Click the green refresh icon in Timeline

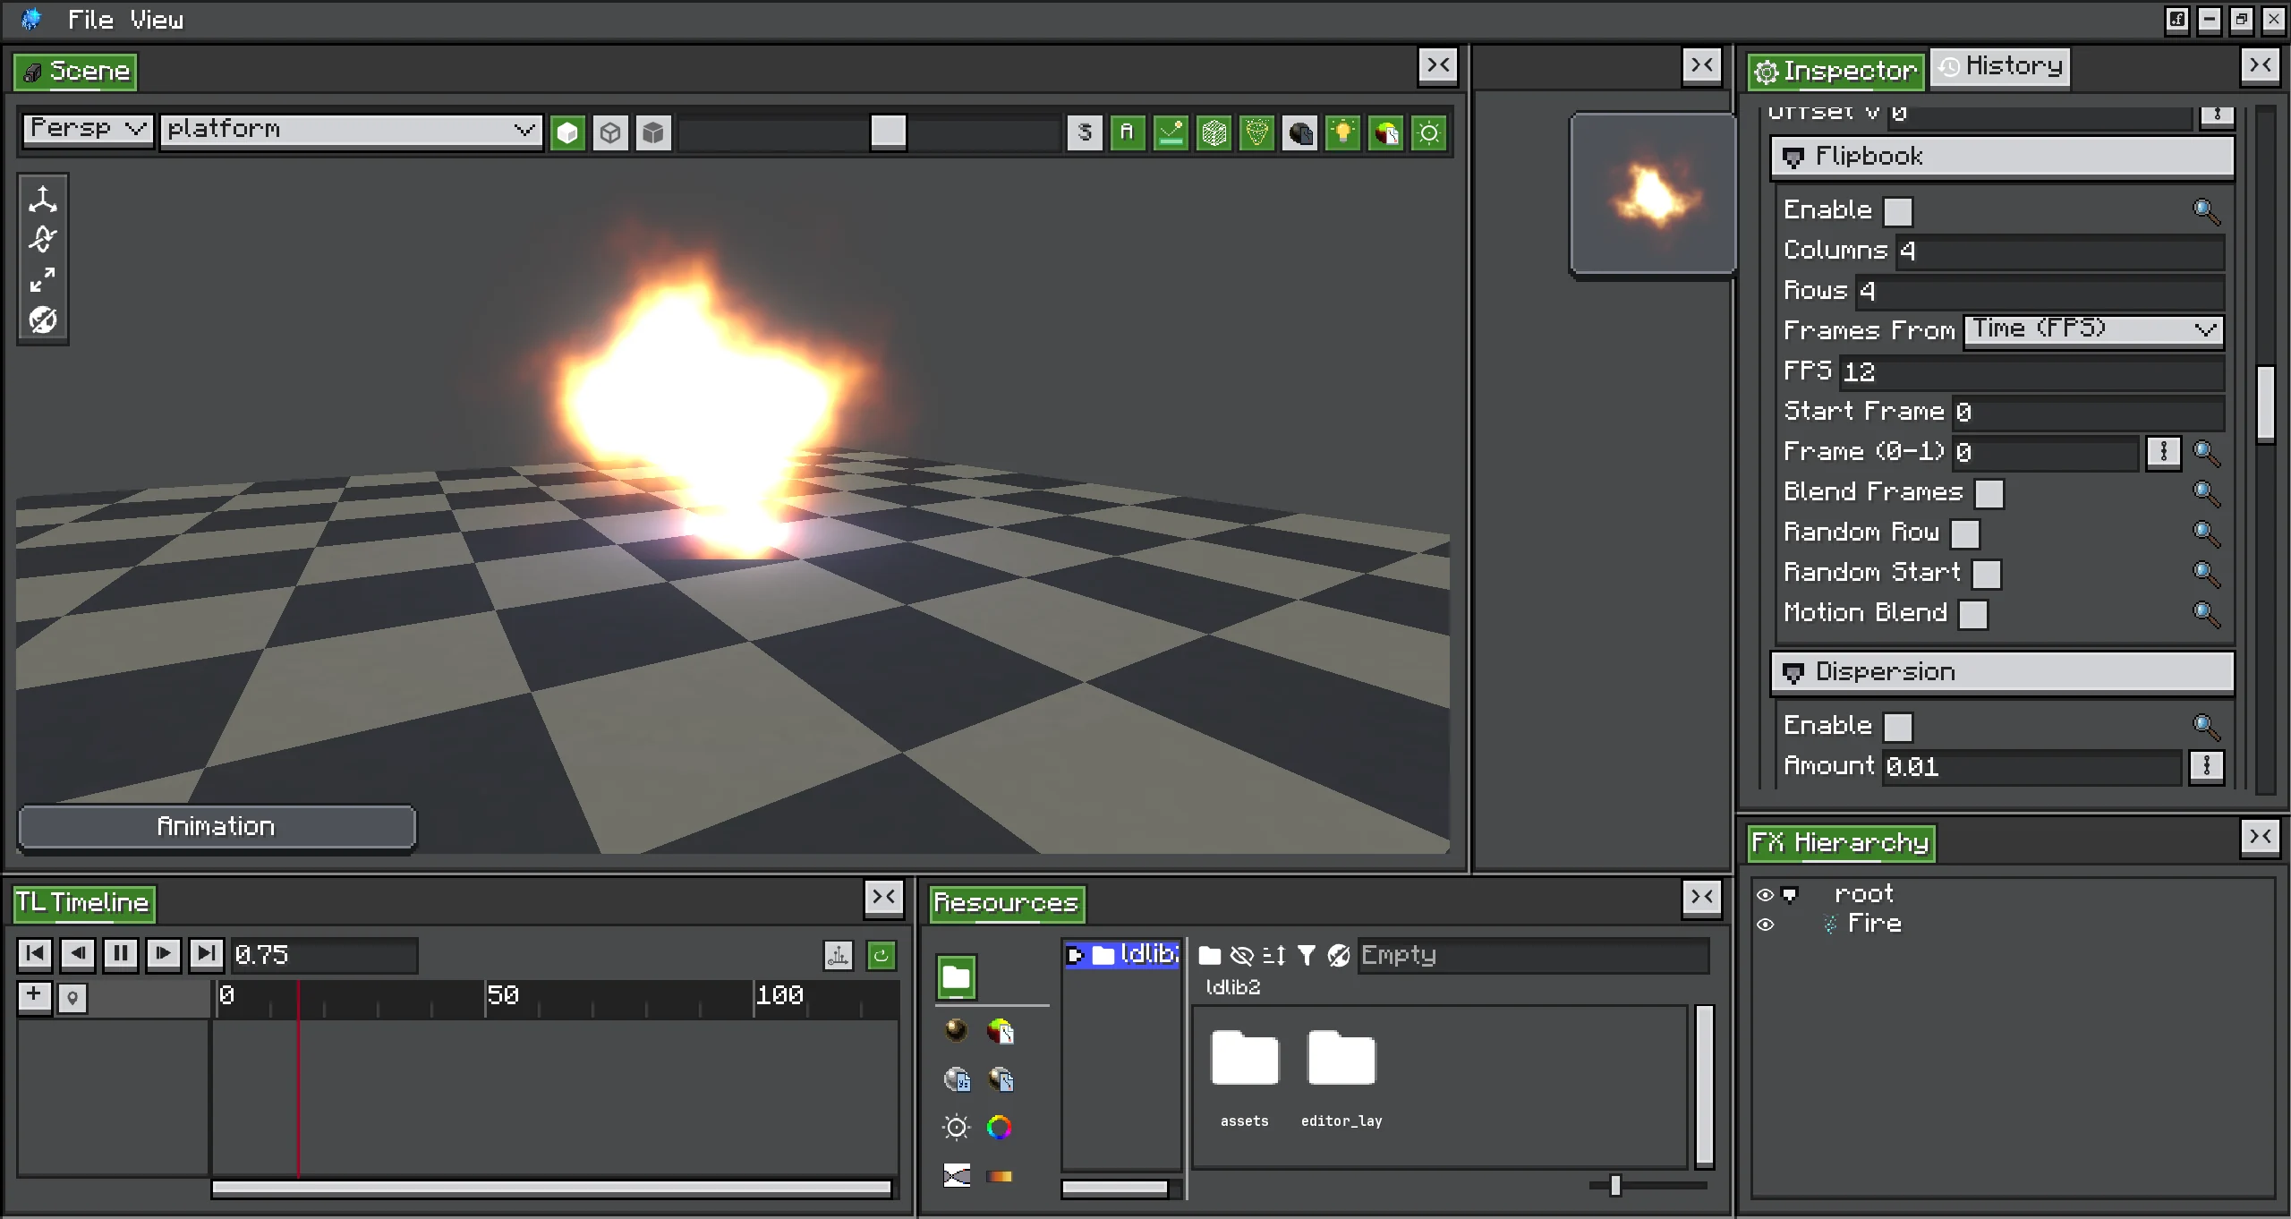coord(881,956)
